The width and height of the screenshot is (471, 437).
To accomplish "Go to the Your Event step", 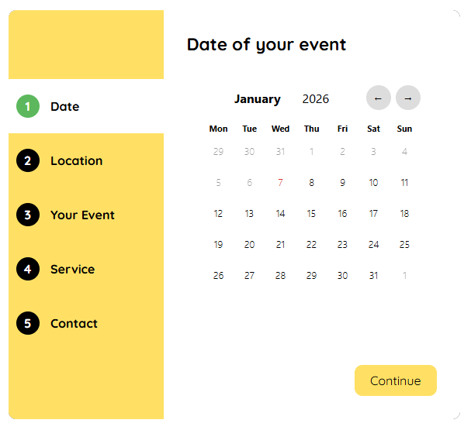I will pyautogui.click(x=82, y=215).
